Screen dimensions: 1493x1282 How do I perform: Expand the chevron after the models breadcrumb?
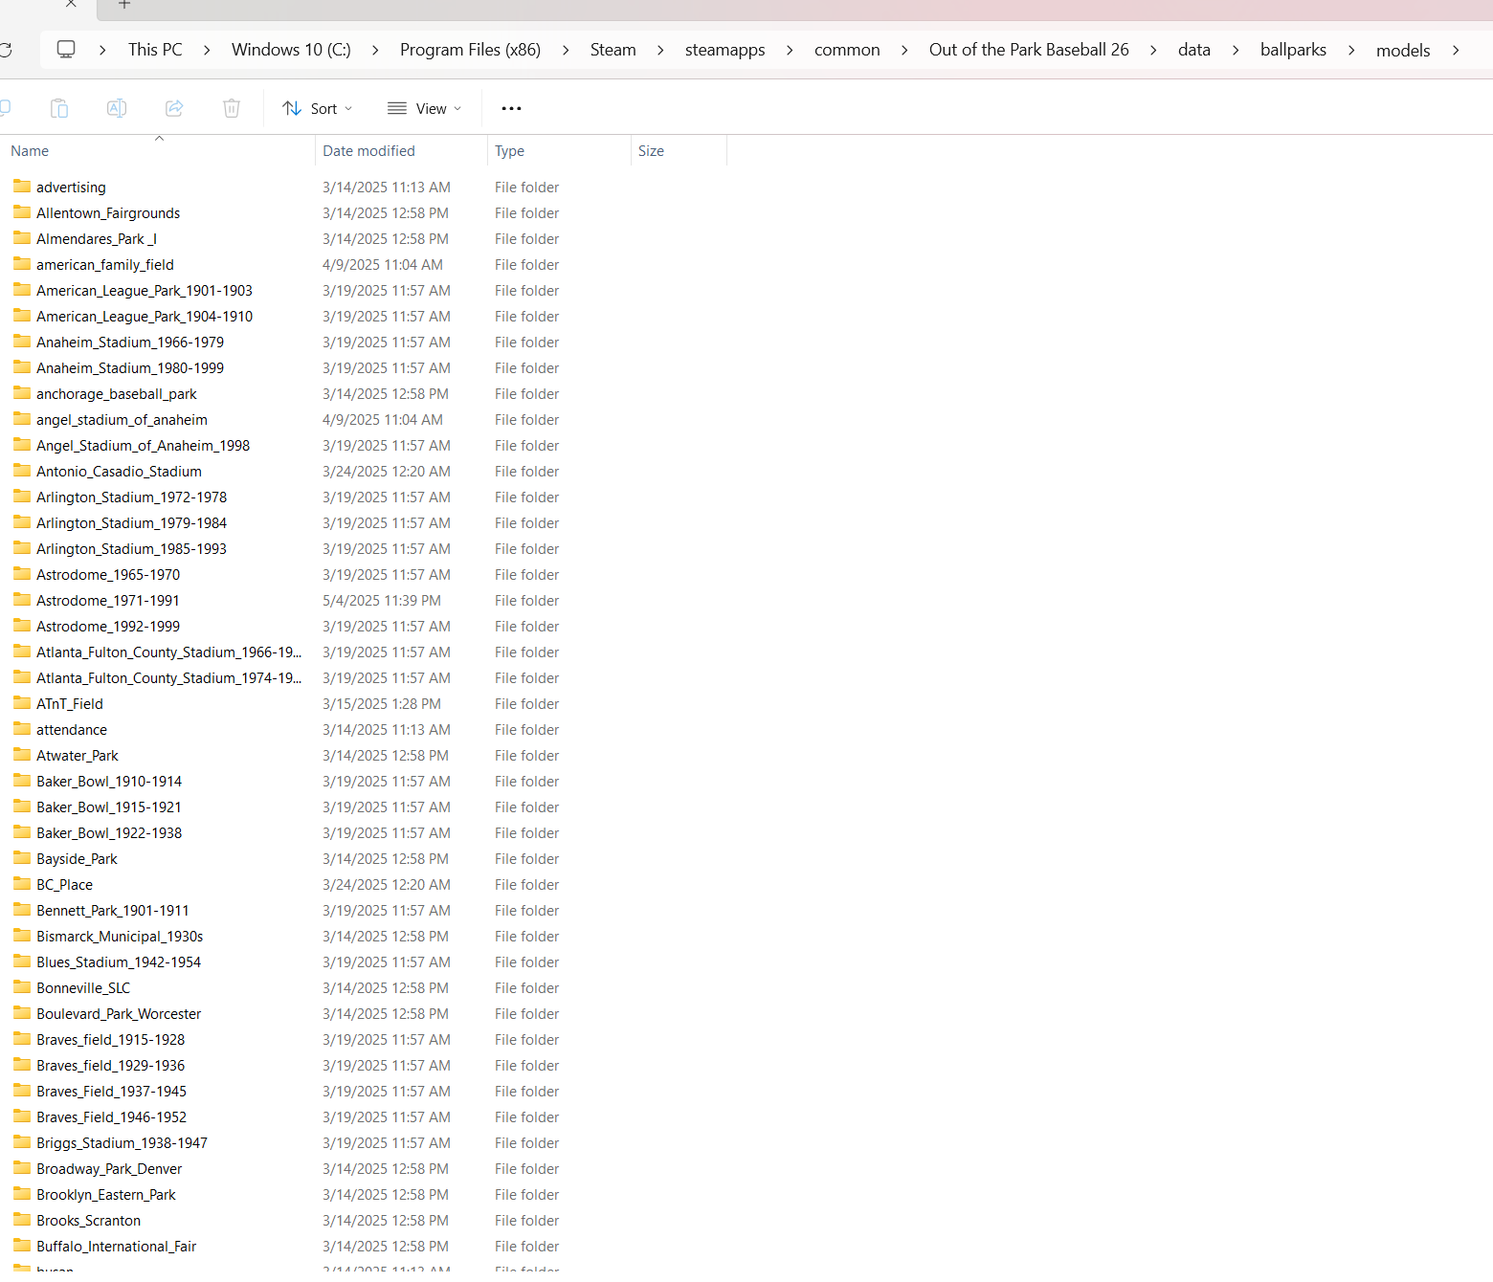[x=1456, y=50]
